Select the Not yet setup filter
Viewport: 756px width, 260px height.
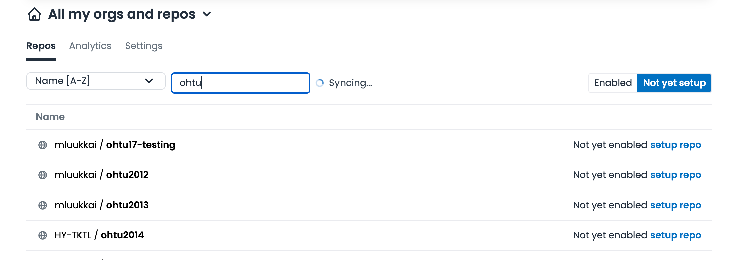674,83
